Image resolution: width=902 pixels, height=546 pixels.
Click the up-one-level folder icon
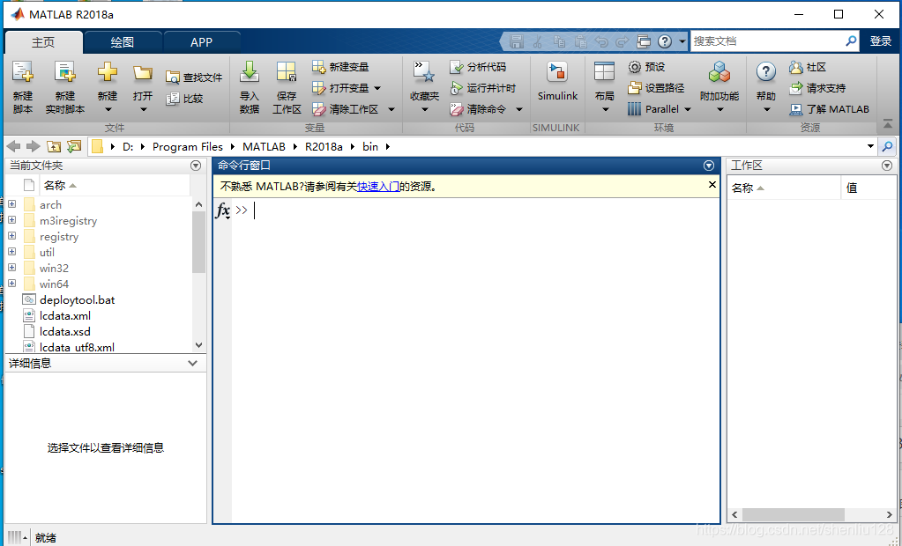[54, 146]
